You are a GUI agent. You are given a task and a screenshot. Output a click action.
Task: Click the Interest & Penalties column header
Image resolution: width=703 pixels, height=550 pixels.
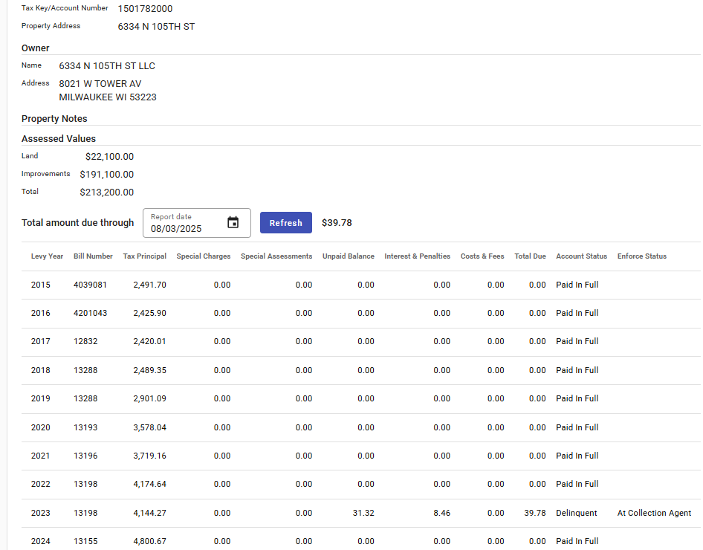417,256
